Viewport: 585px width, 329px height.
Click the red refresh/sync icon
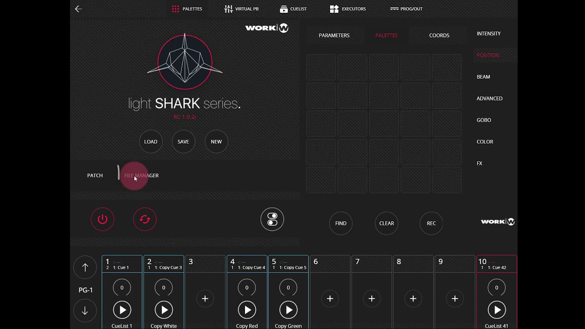[x=145, y=219]
